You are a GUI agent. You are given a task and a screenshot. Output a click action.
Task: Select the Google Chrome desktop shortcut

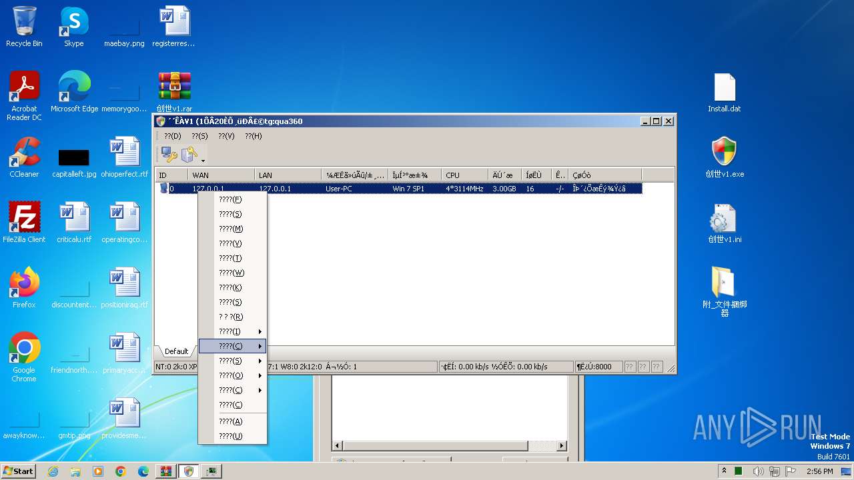[24, 358]
